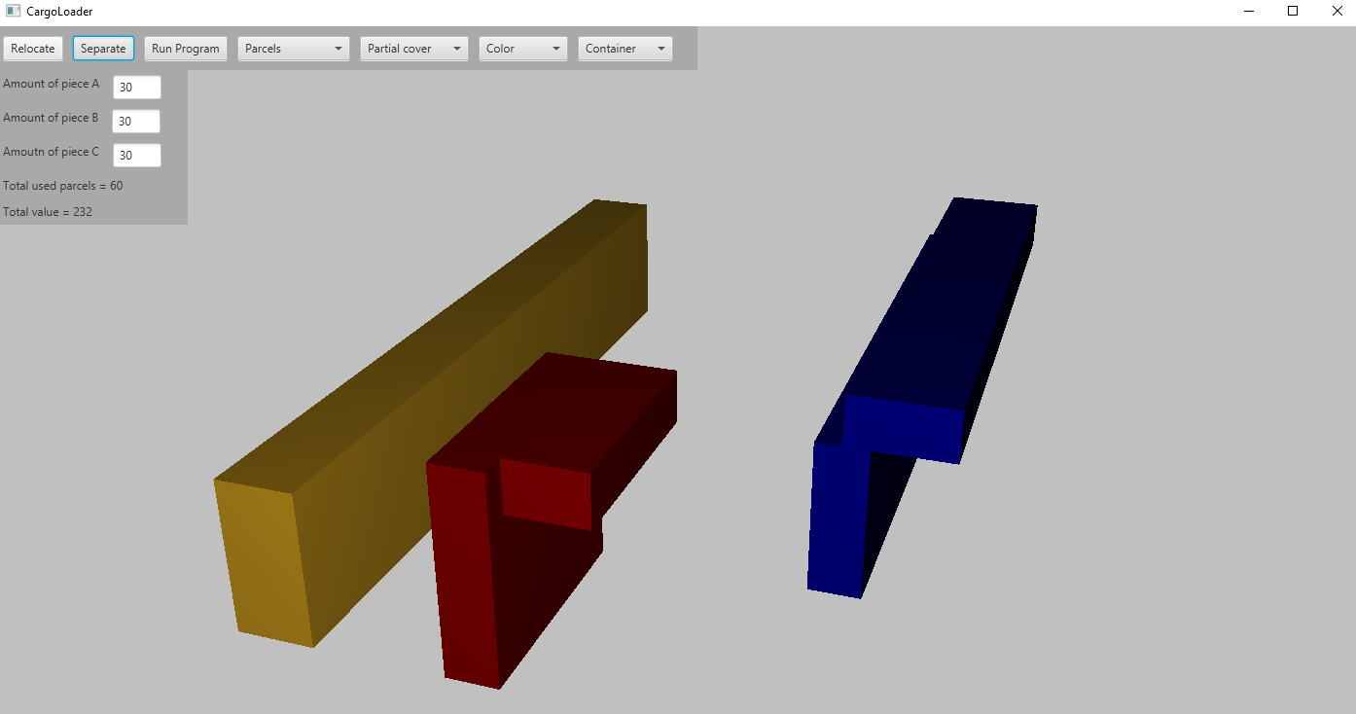Click Run Program to start packing
Screen dimensions: 1356x714
[x=185, y=48]
